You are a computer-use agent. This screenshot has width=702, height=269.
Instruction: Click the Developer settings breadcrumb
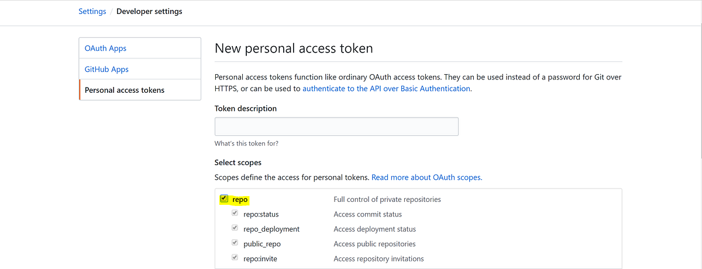tap(149, 11)
